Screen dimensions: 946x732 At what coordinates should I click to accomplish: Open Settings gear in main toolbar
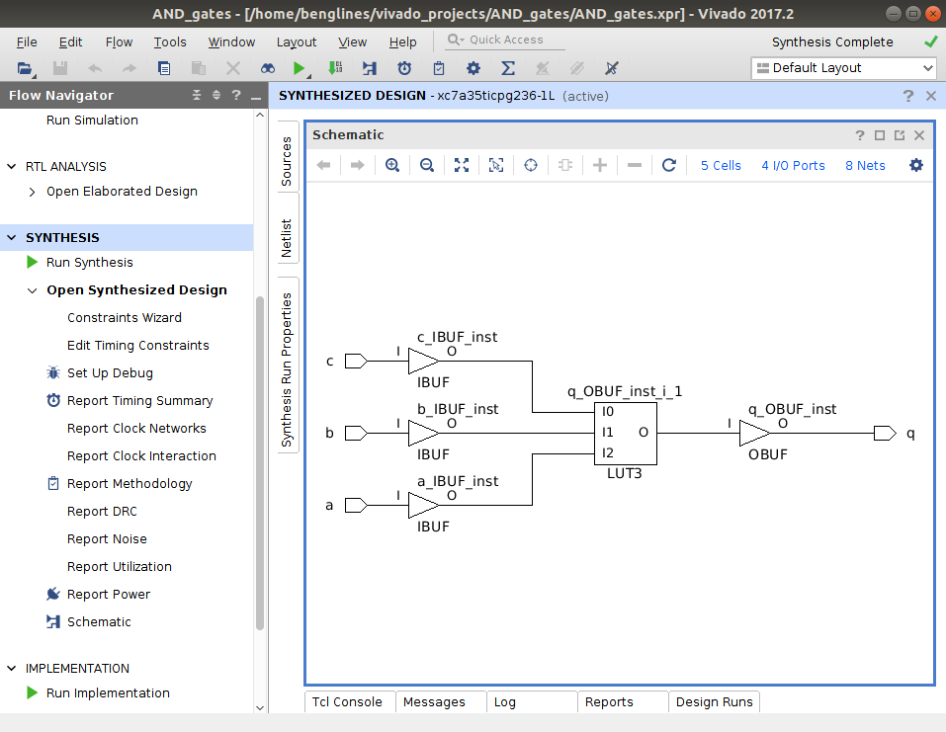[x=473, y=68]
